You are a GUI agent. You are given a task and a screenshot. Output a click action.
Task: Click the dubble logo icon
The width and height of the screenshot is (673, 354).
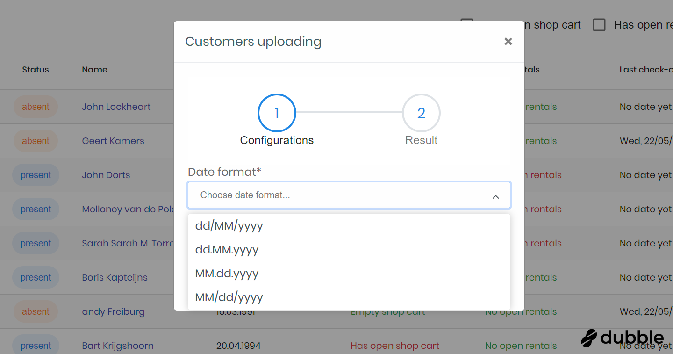pos(589,338)
